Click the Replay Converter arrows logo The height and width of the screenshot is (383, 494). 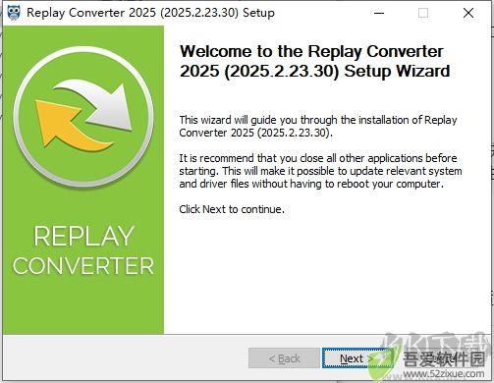(x=83, y=117)
